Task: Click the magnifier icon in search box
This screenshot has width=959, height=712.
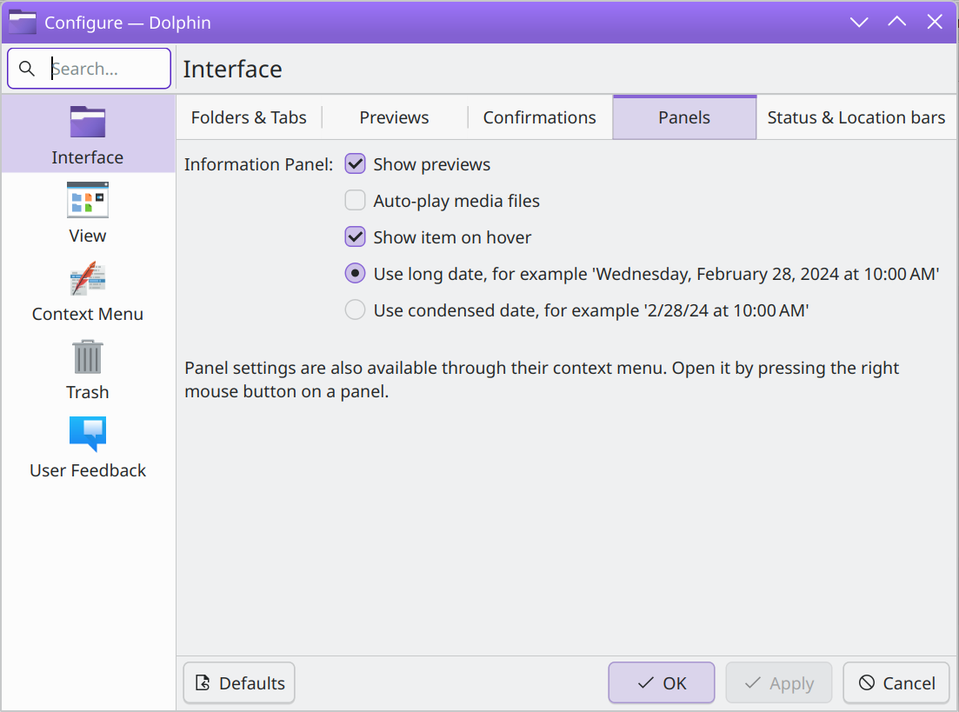Action: [x=27, y=69]
